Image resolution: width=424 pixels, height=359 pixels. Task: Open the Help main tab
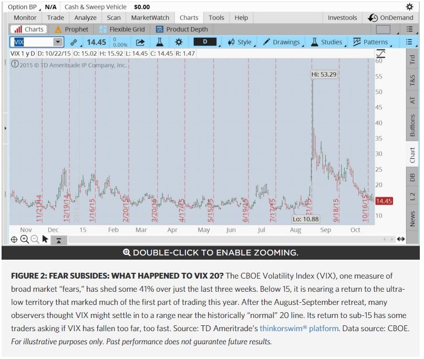pyautogui.click(x=241, y=18)
